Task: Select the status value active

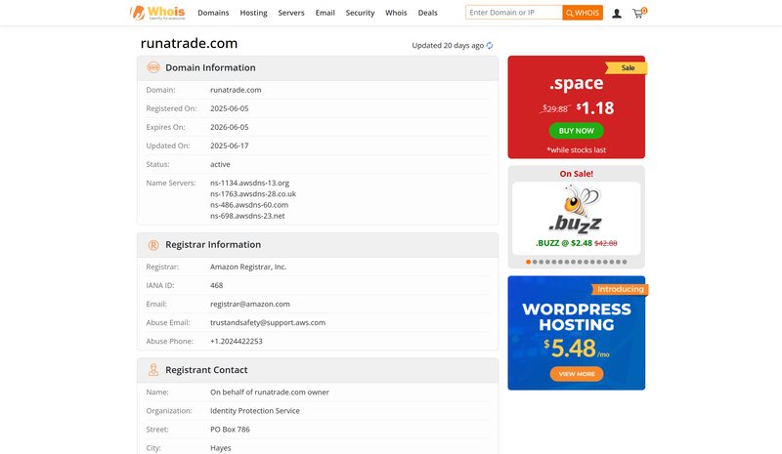Action: tap(220, 164)
